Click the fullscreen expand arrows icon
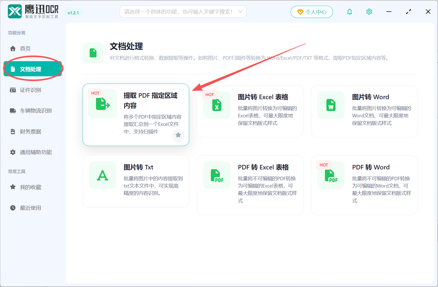The width and height of the screenshot is (438, 287). (x=409, y=12)
